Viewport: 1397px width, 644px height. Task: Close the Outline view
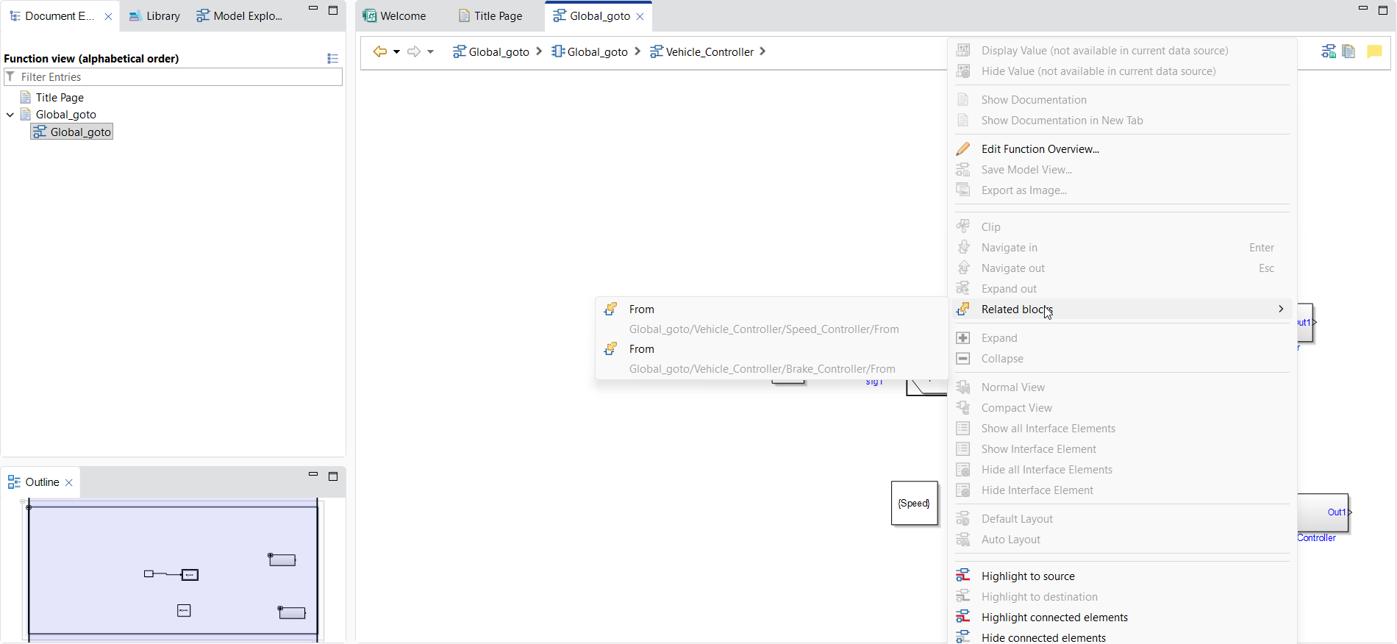[x=69, y=482]
